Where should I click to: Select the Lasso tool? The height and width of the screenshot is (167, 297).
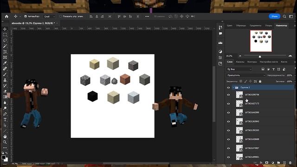coord(5,40)
